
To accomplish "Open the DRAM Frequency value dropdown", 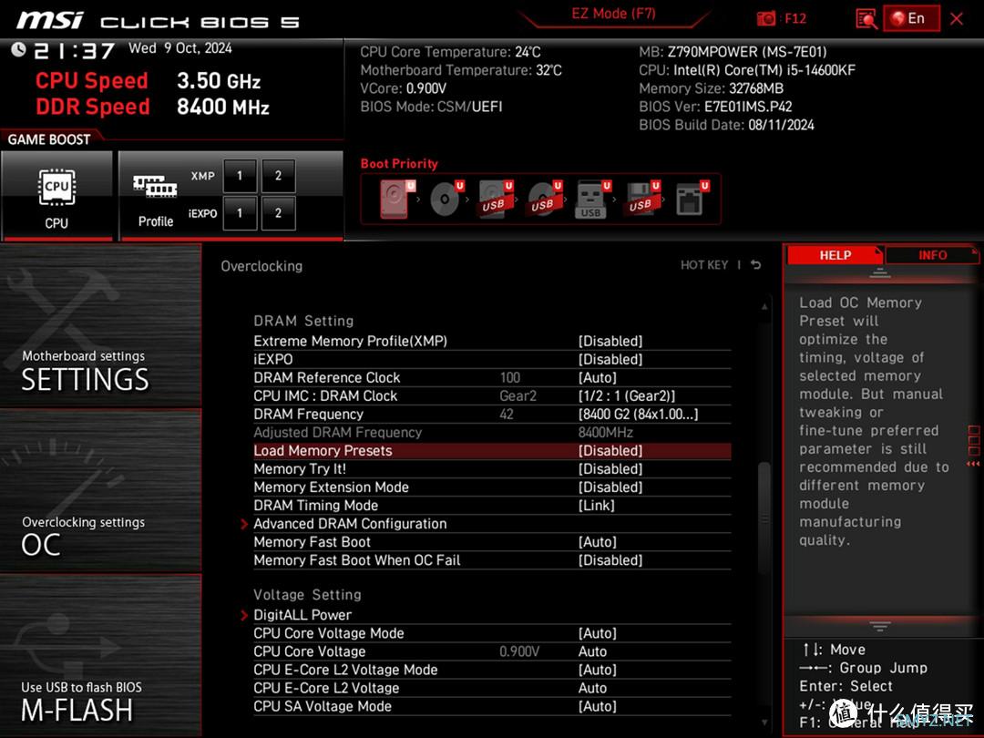I will click(x=638, y=415).
